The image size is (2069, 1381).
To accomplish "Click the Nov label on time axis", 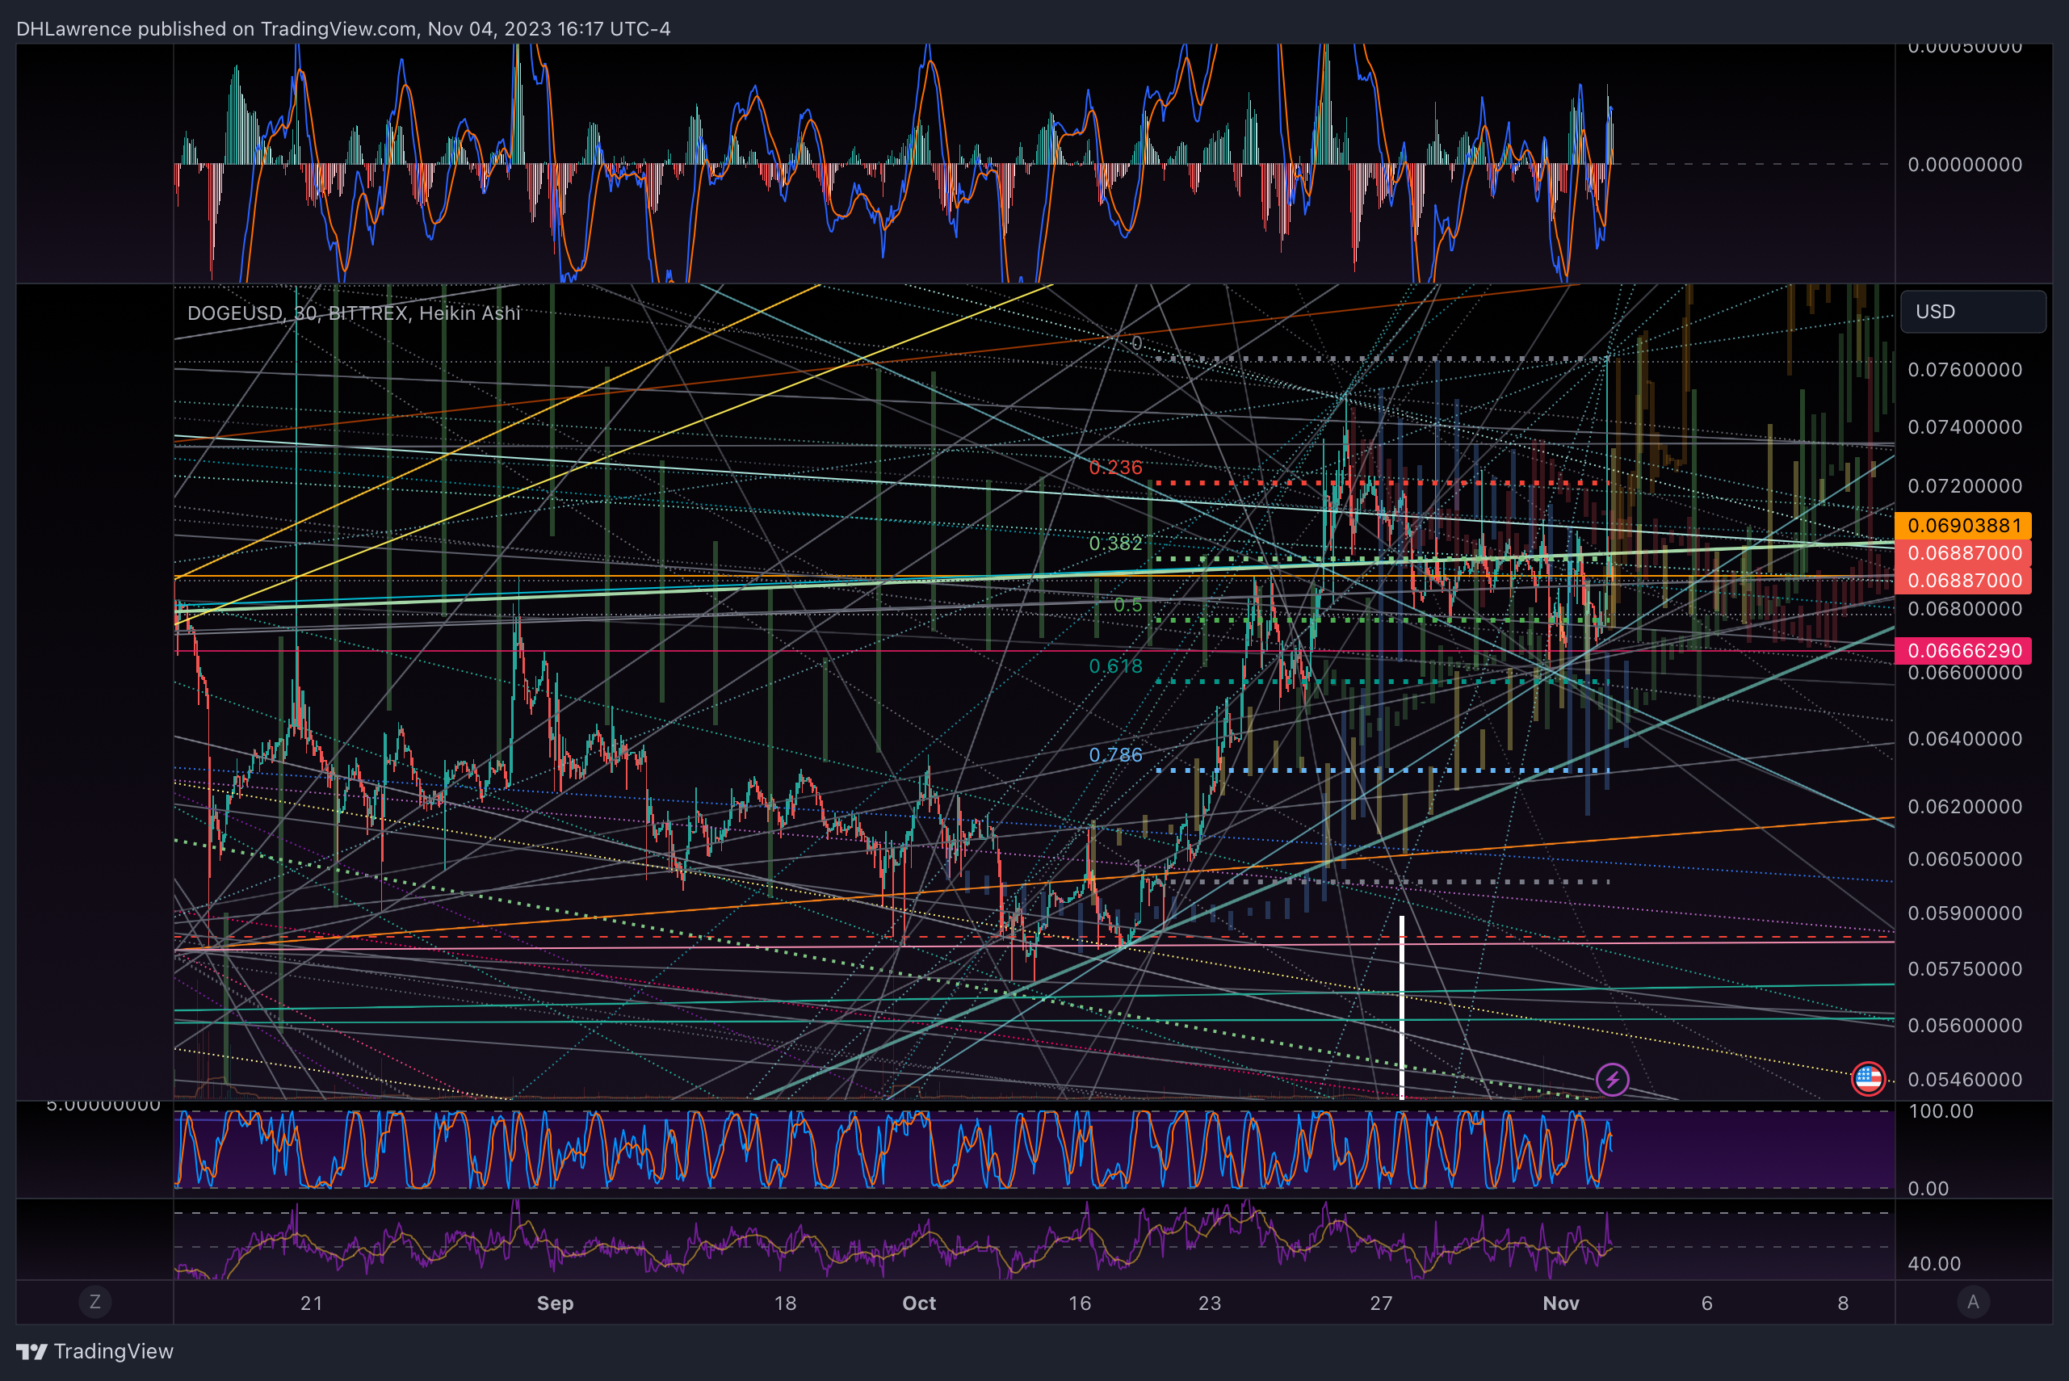I will tap(1561, 1303).
